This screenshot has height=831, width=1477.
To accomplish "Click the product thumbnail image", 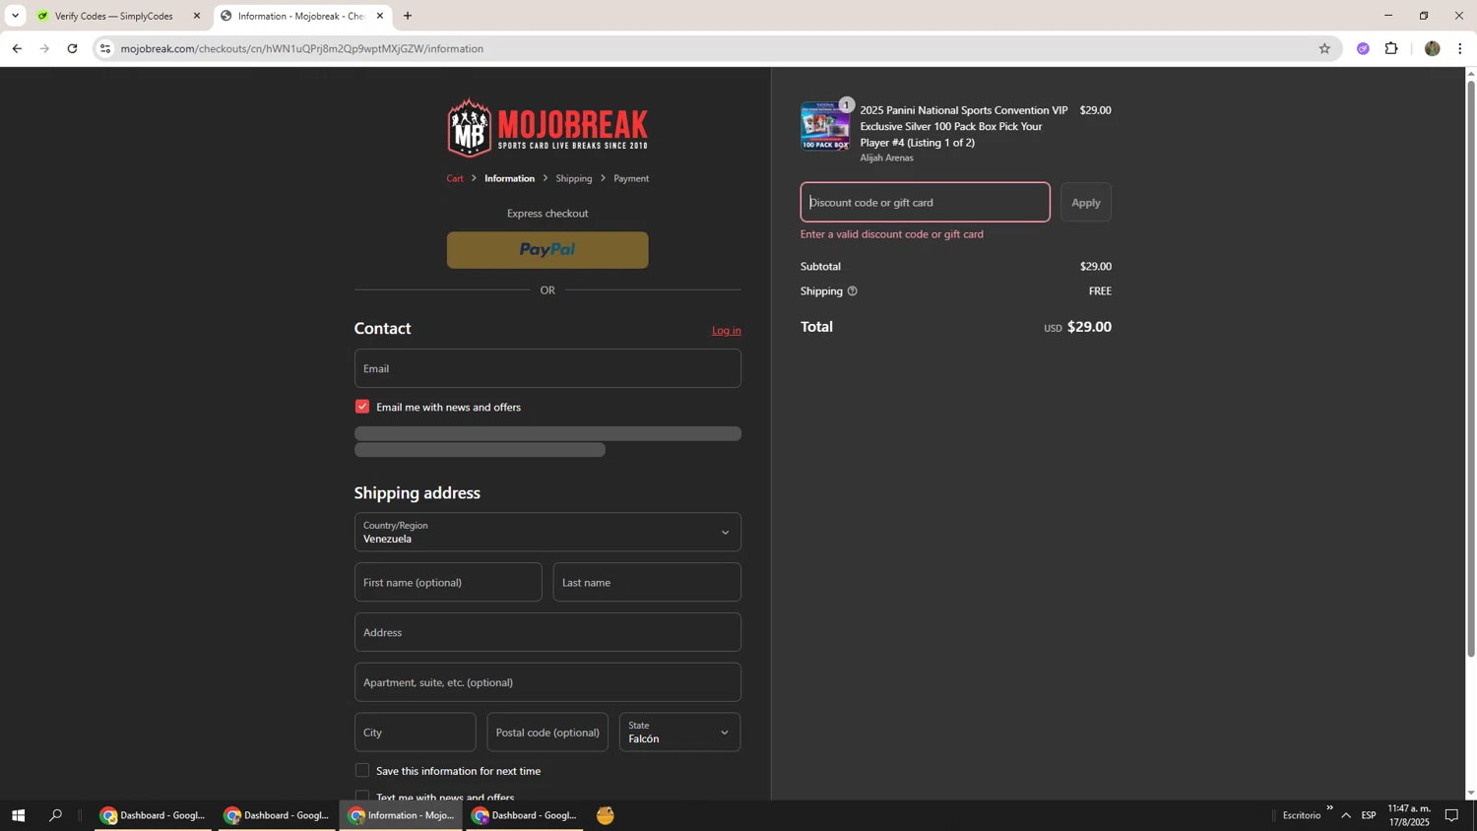I will pos(825,126).
